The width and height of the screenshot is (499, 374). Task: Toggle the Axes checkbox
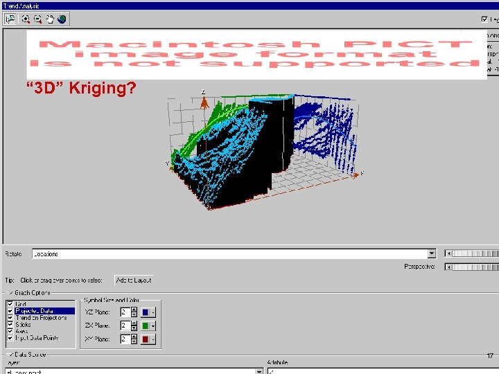[x=10, y=331]
